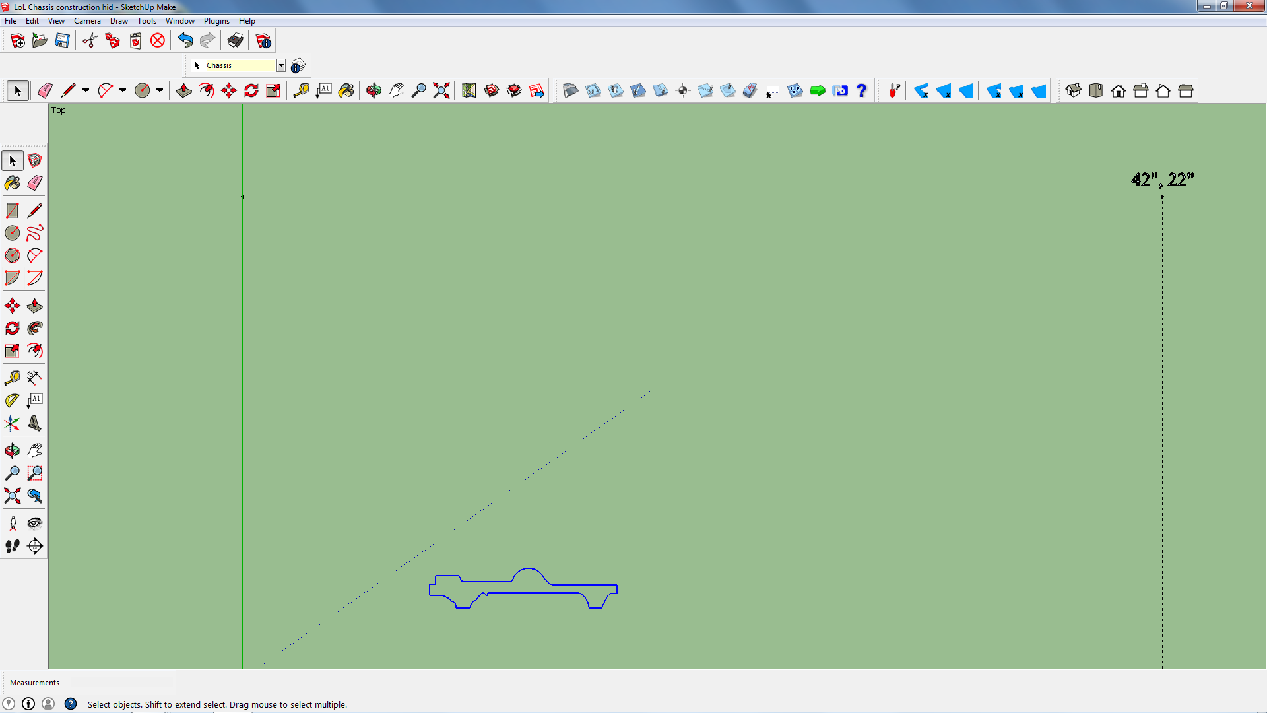Select the Push/Pull tool
The width and height of the screenshot is (1267, 713).
[x=183, y=90]
